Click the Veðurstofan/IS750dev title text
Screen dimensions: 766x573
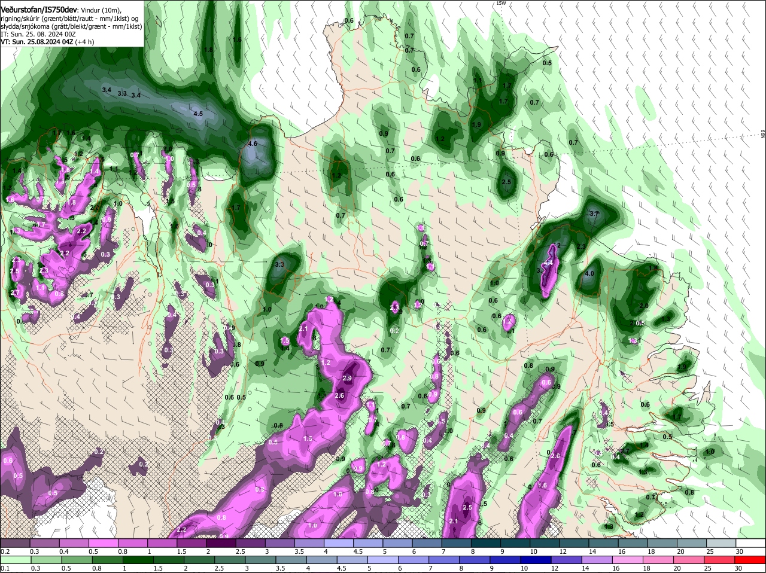pos(39,10)
